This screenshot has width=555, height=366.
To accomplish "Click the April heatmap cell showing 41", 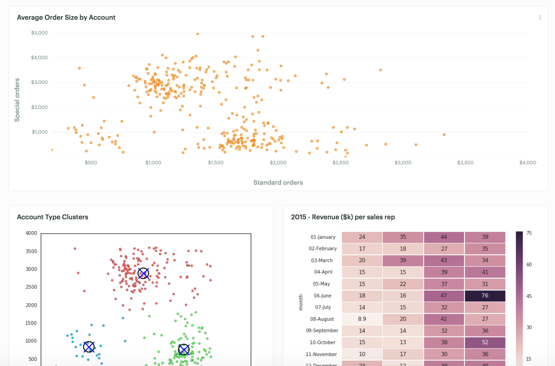I will (485, 272).
